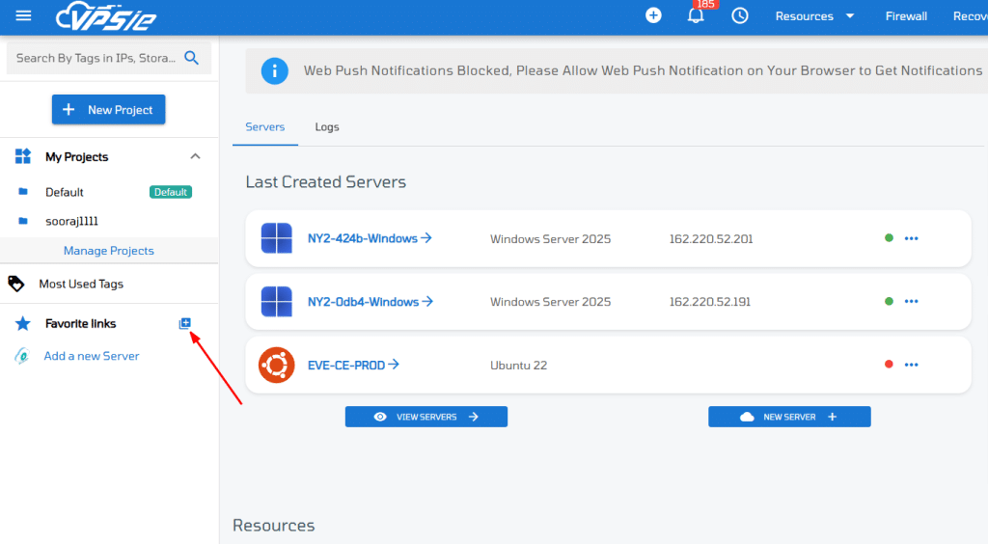Click the sooraj1111 folder icon
This screenshot has height=544, width=988.
pos(23,221)
